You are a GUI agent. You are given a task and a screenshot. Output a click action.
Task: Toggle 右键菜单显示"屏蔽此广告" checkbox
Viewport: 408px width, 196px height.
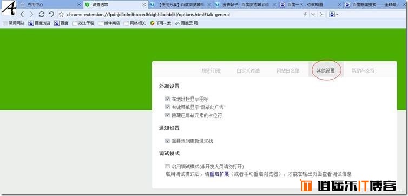click(167, 107)
